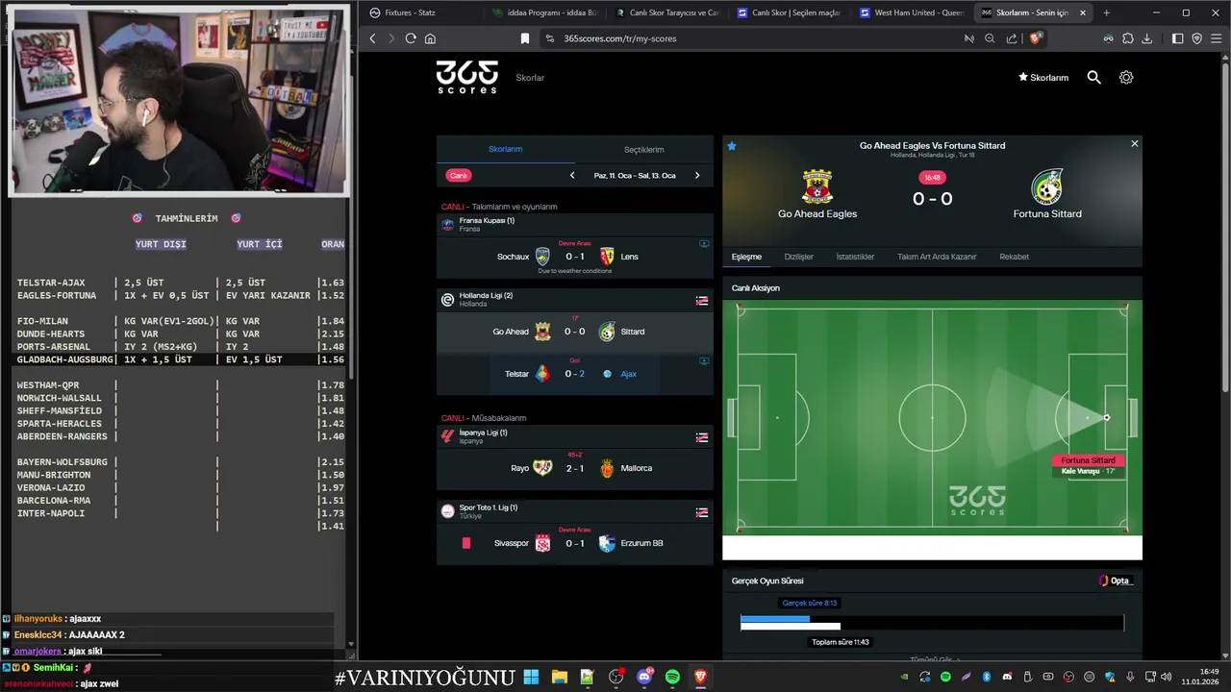The height and width of the screenshot is (692, 1231).
Task: Click the TV icon on the Sochaux-Lens row
Action: [704, 244]
